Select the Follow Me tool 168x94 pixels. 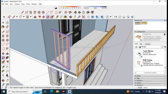pos(7,58)
